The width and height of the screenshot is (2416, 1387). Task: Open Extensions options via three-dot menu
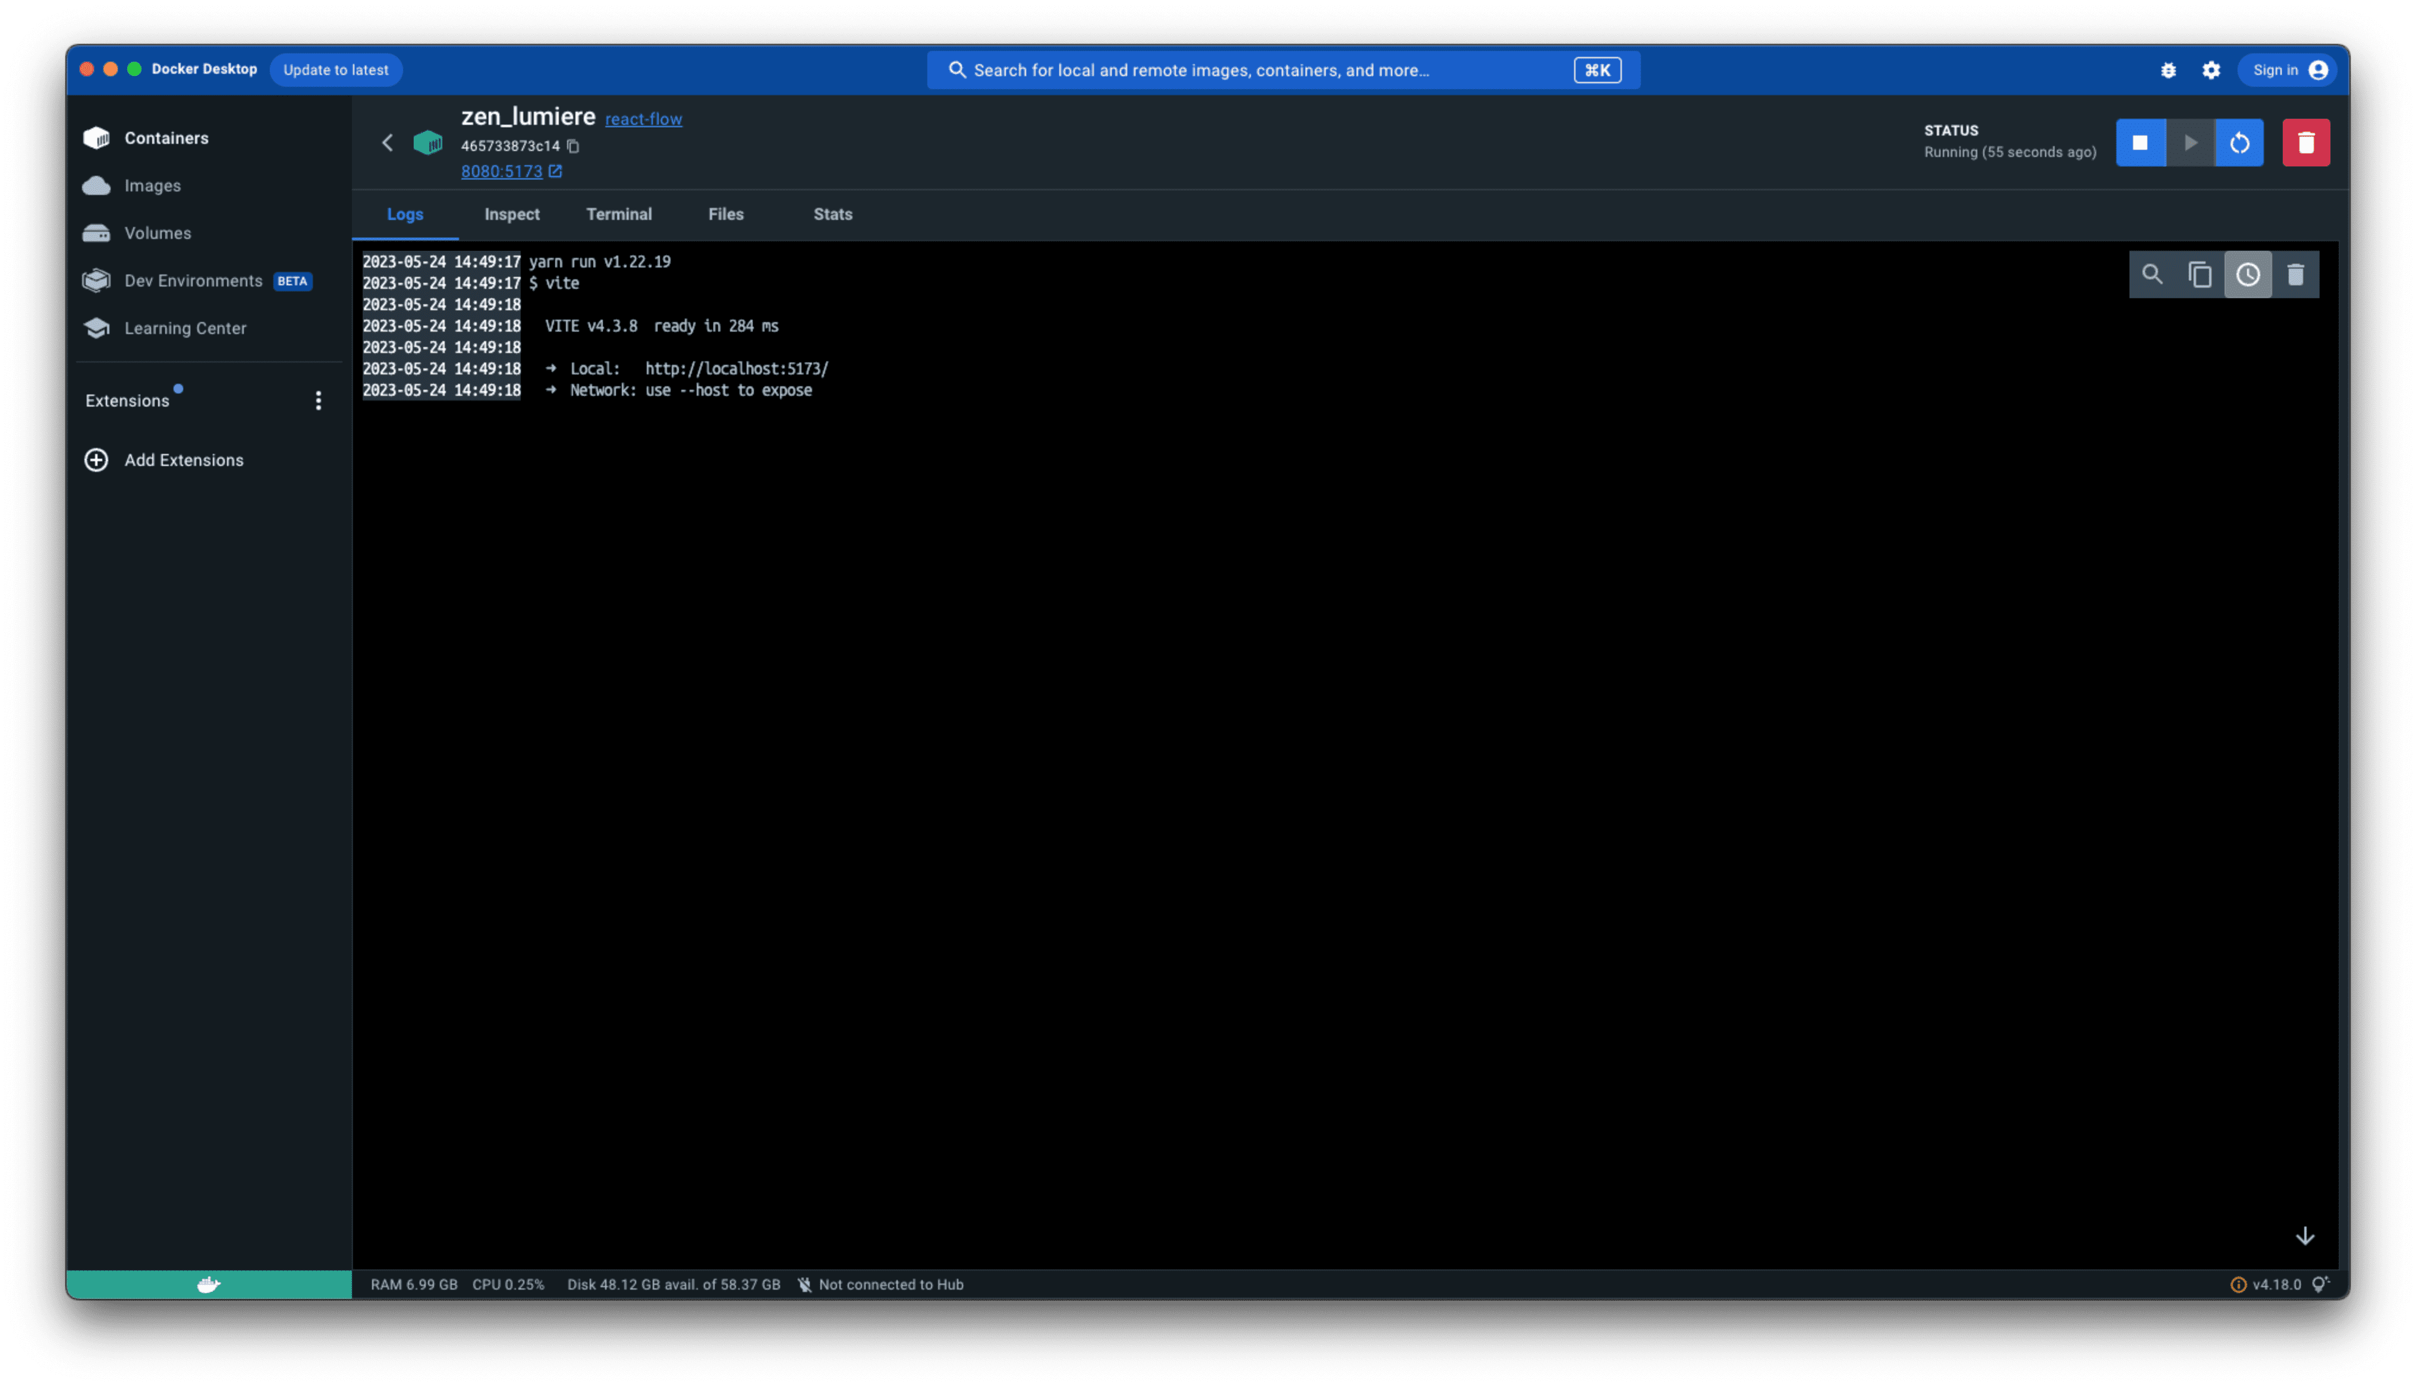point(319,401)
